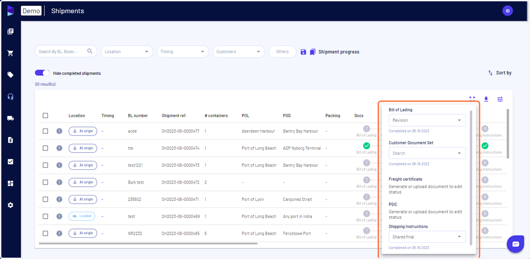Click the alert badge in NR2232 row
Image resolution: width=530 pixels, height=259 pixels.
tap(59, 233)
